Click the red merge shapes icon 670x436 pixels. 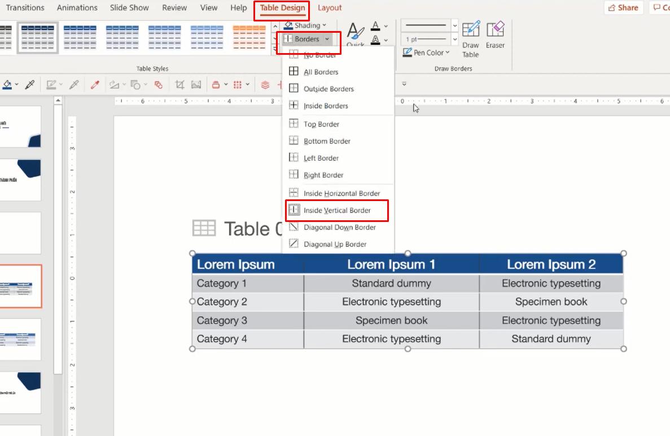pyautogui.click(x=159, y=85)
